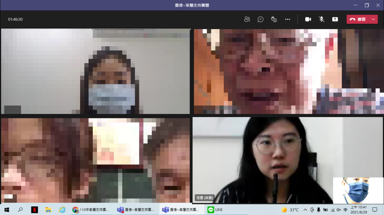
Task: Open File Explorer from the taskbar
Action: tap(48, 210)
